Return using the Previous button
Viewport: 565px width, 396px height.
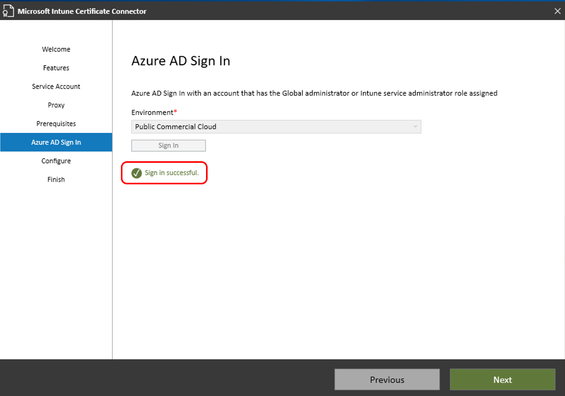point(387,379)
